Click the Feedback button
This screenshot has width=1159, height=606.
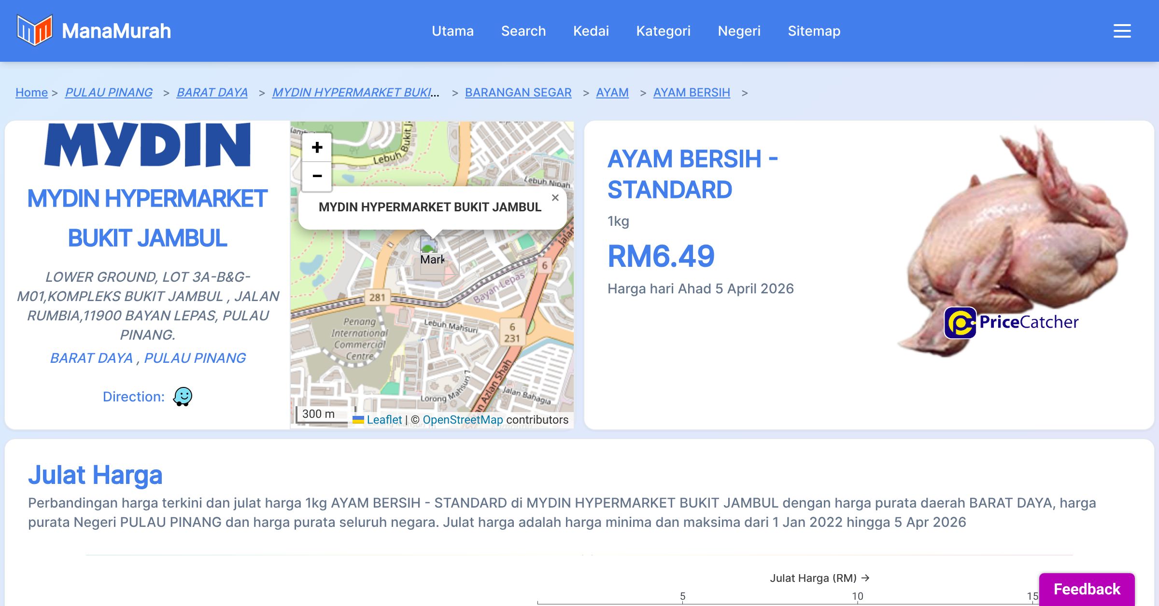(x=1087, y=589)
